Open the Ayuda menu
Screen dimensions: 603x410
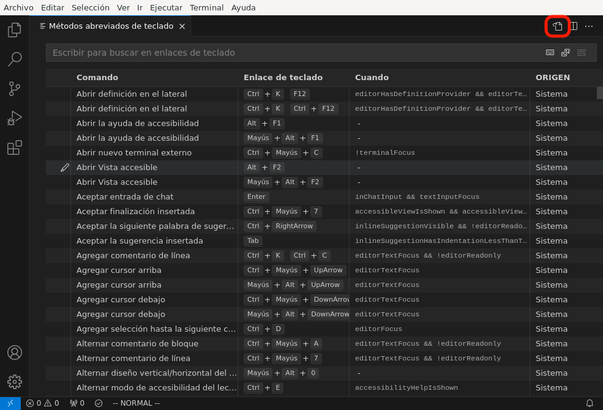pos(243,8)
